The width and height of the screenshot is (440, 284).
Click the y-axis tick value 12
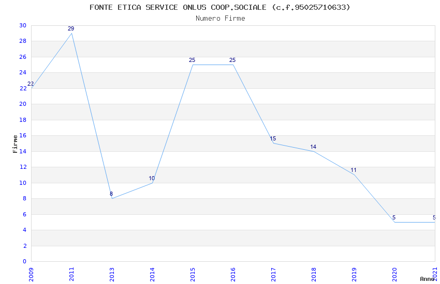point(23,167)
